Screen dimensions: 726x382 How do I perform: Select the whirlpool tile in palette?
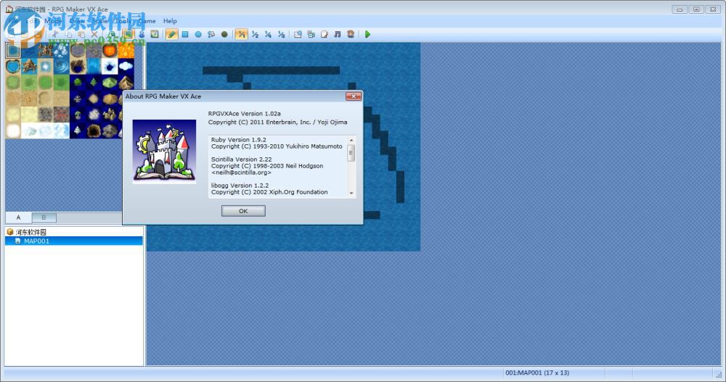(x=62, y=66)
